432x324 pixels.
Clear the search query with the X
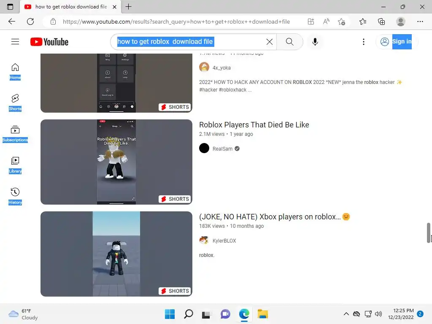[270, 42]
